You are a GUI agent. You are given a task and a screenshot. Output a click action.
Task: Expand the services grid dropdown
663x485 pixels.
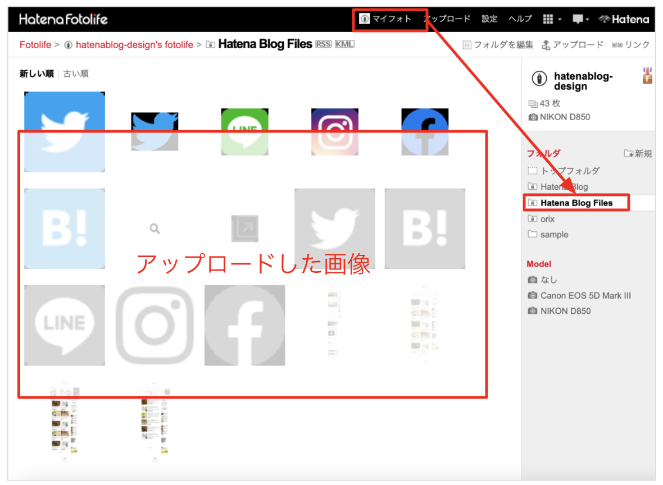(552, 19)
